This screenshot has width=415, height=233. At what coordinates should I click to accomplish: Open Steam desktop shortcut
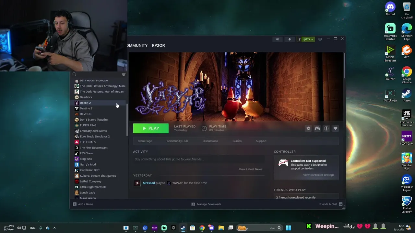click(407, 95)
